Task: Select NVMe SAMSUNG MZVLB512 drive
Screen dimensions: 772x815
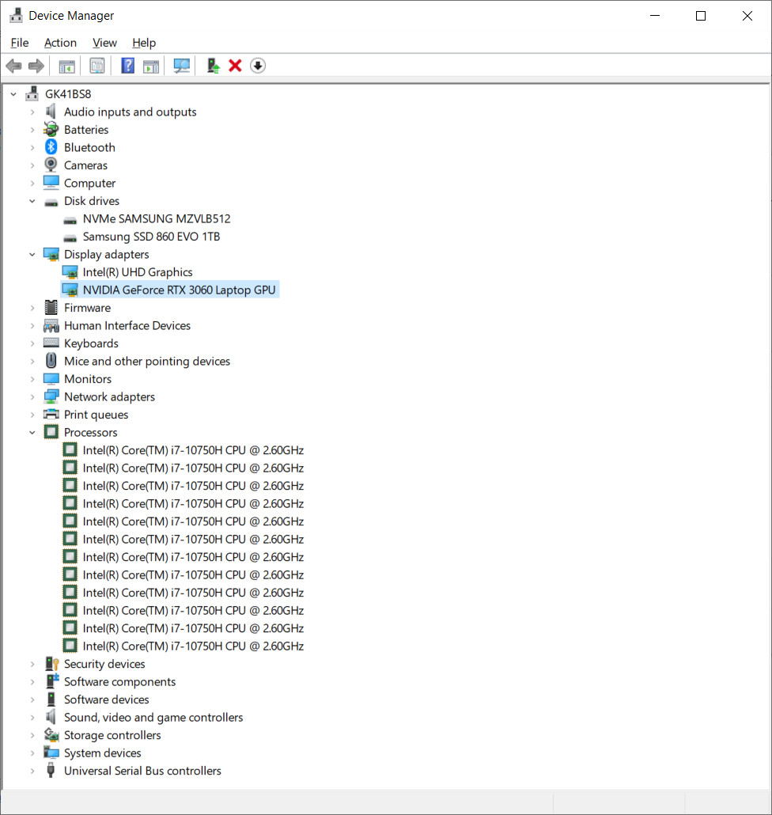Action: (x=157, y=219)
